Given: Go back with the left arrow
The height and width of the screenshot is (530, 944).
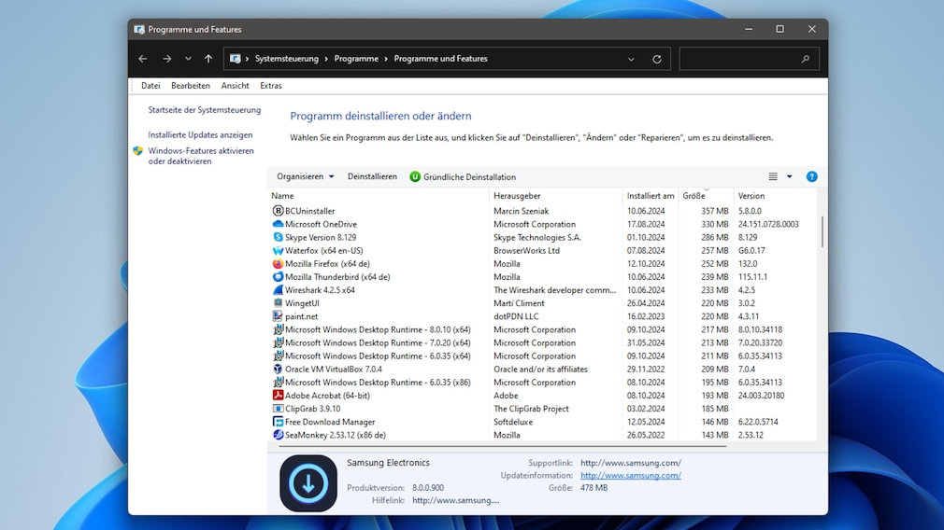Looking at the screenshot, I should point(143,59).
